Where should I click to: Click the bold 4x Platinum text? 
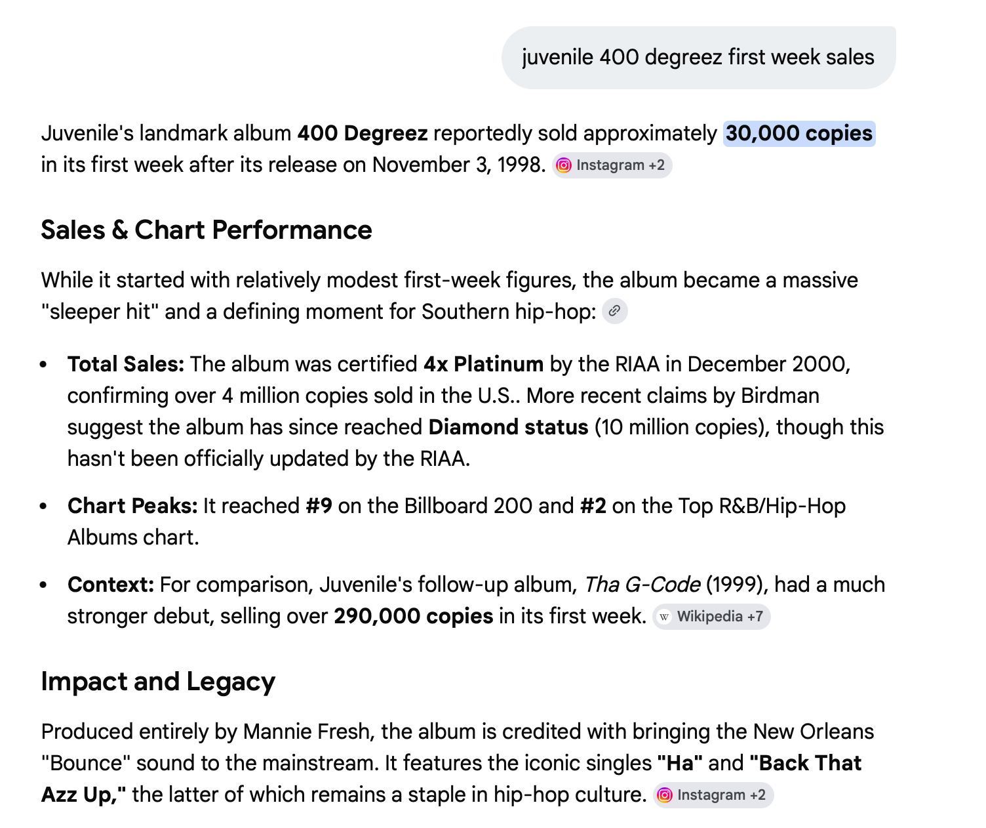(484, 364)
